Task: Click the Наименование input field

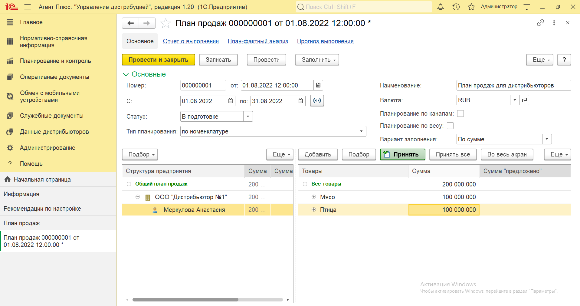Action: pos(513,85)
